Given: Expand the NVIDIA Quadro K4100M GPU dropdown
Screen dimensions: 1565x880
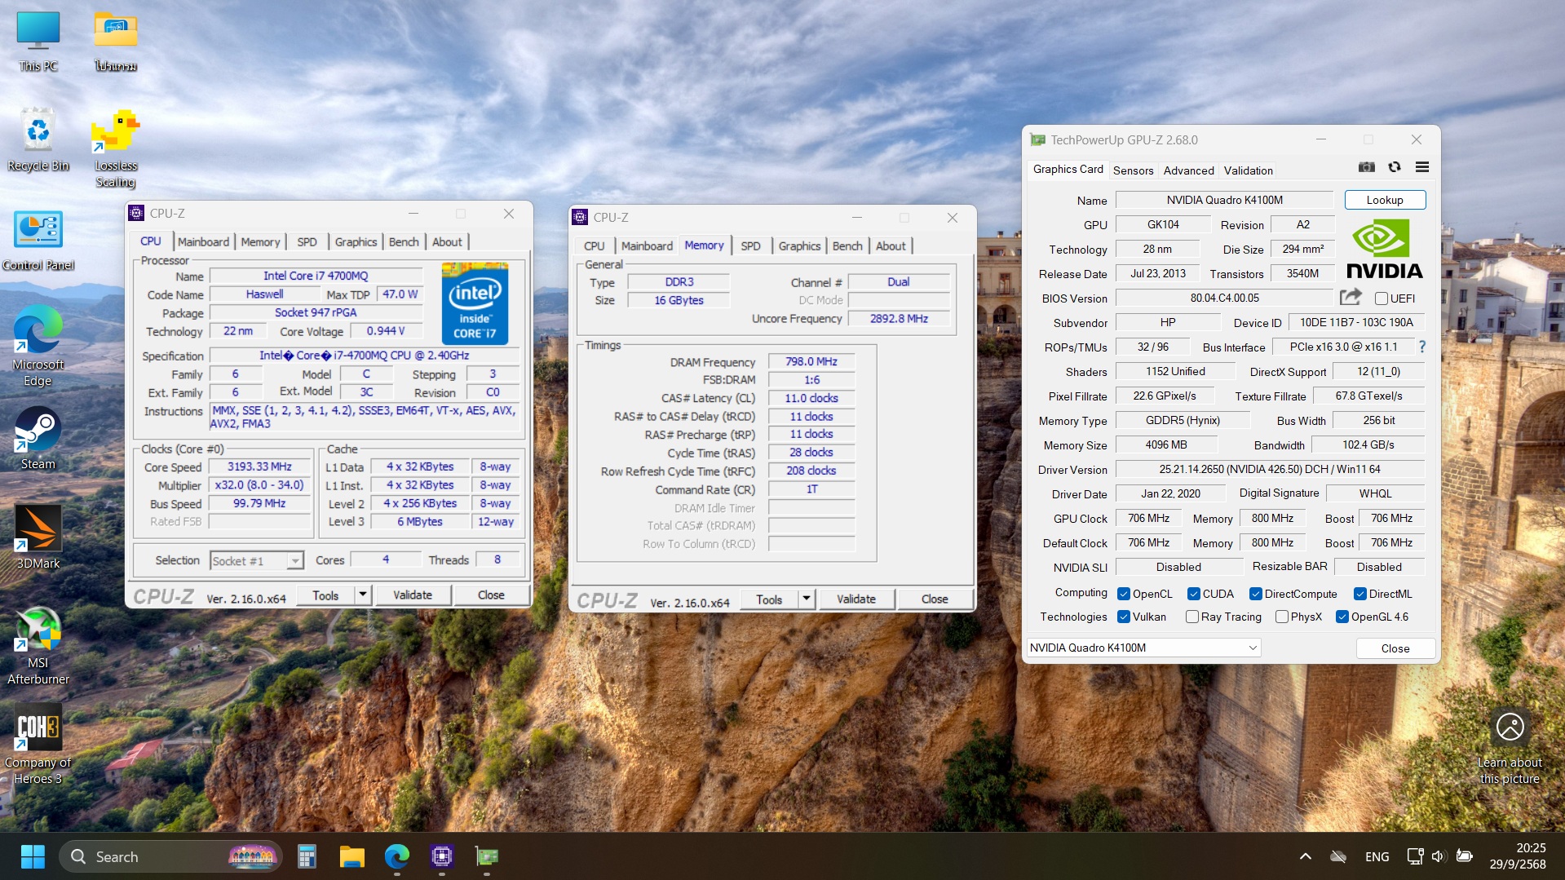Looking at the screenshot, I should 1252,648.
